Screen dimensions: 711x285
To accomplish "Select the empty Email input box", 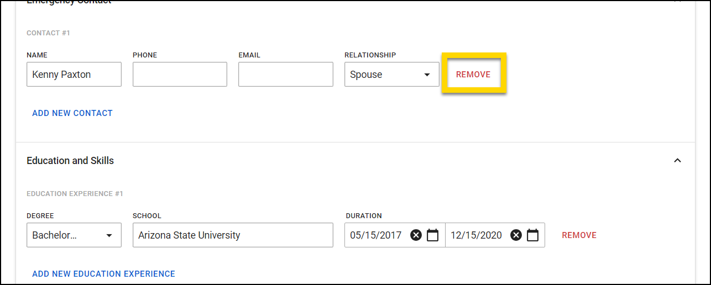I will click(285, 75).
